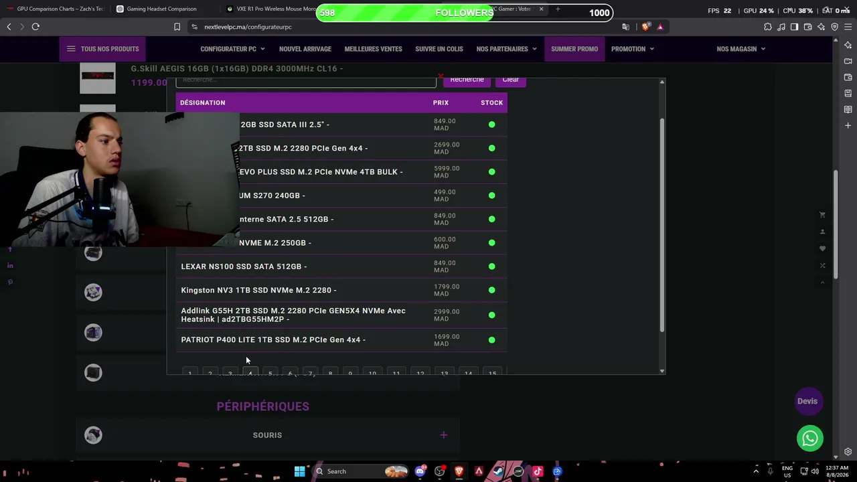Open the Meilleures Ventes menu item

(373, 49)
